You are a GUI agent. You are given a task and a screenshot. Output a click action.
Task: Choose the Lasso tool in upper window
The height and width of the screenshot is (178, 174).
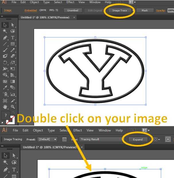[x=13, y=31]
